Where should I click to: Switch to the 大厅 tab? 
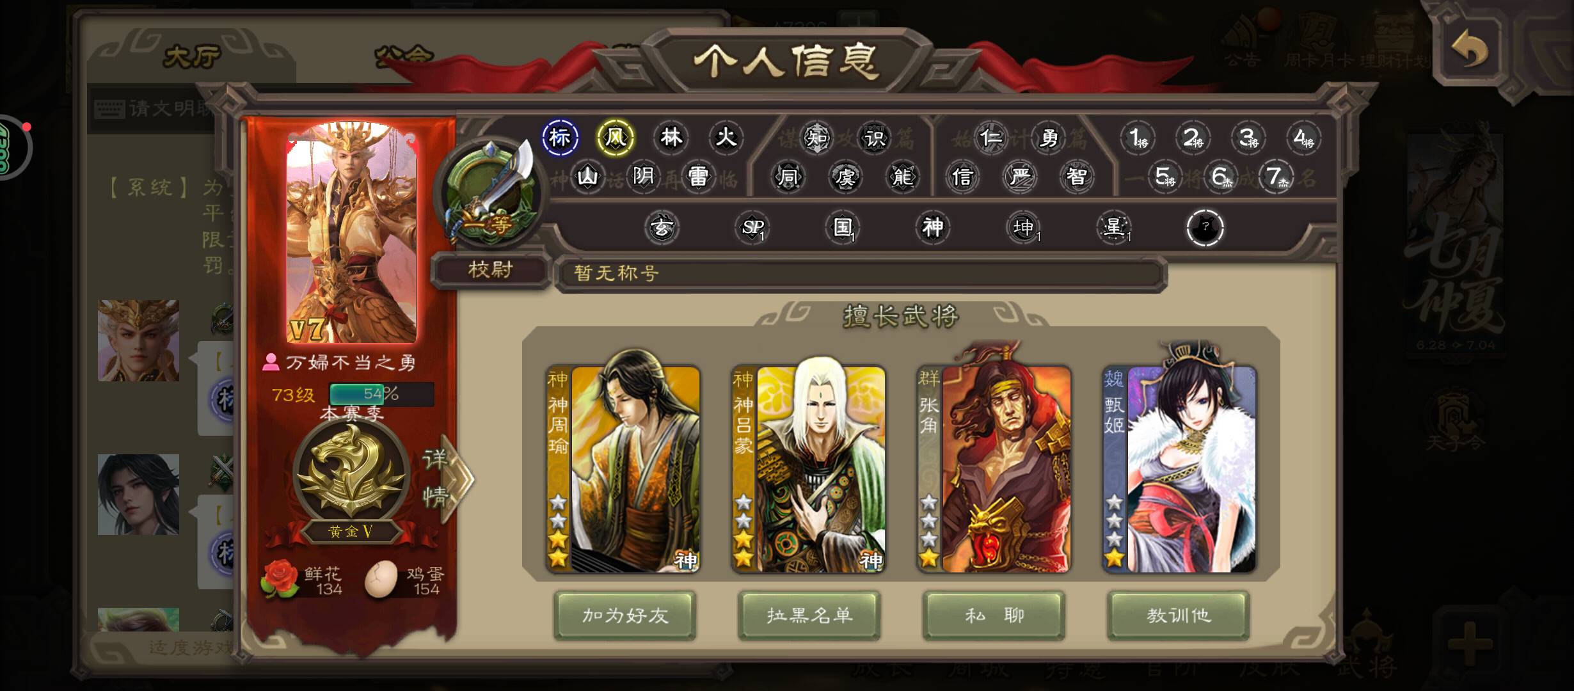tap(192, 57)
